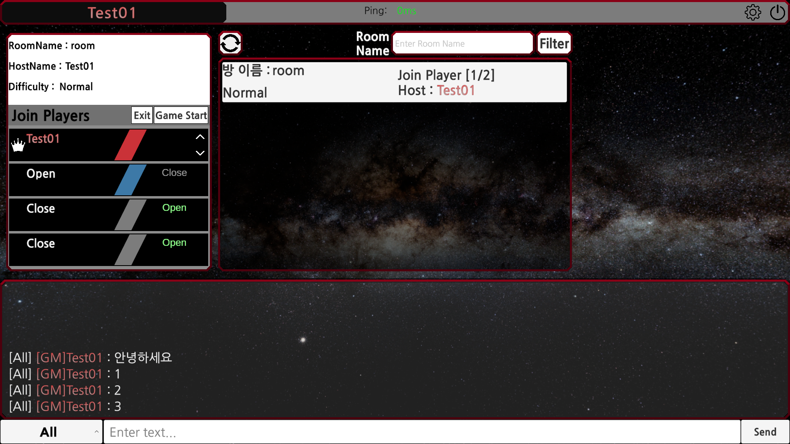Viewport: 790px width, 444px height.
Task: Exit the current room
Action: point(142,116)
